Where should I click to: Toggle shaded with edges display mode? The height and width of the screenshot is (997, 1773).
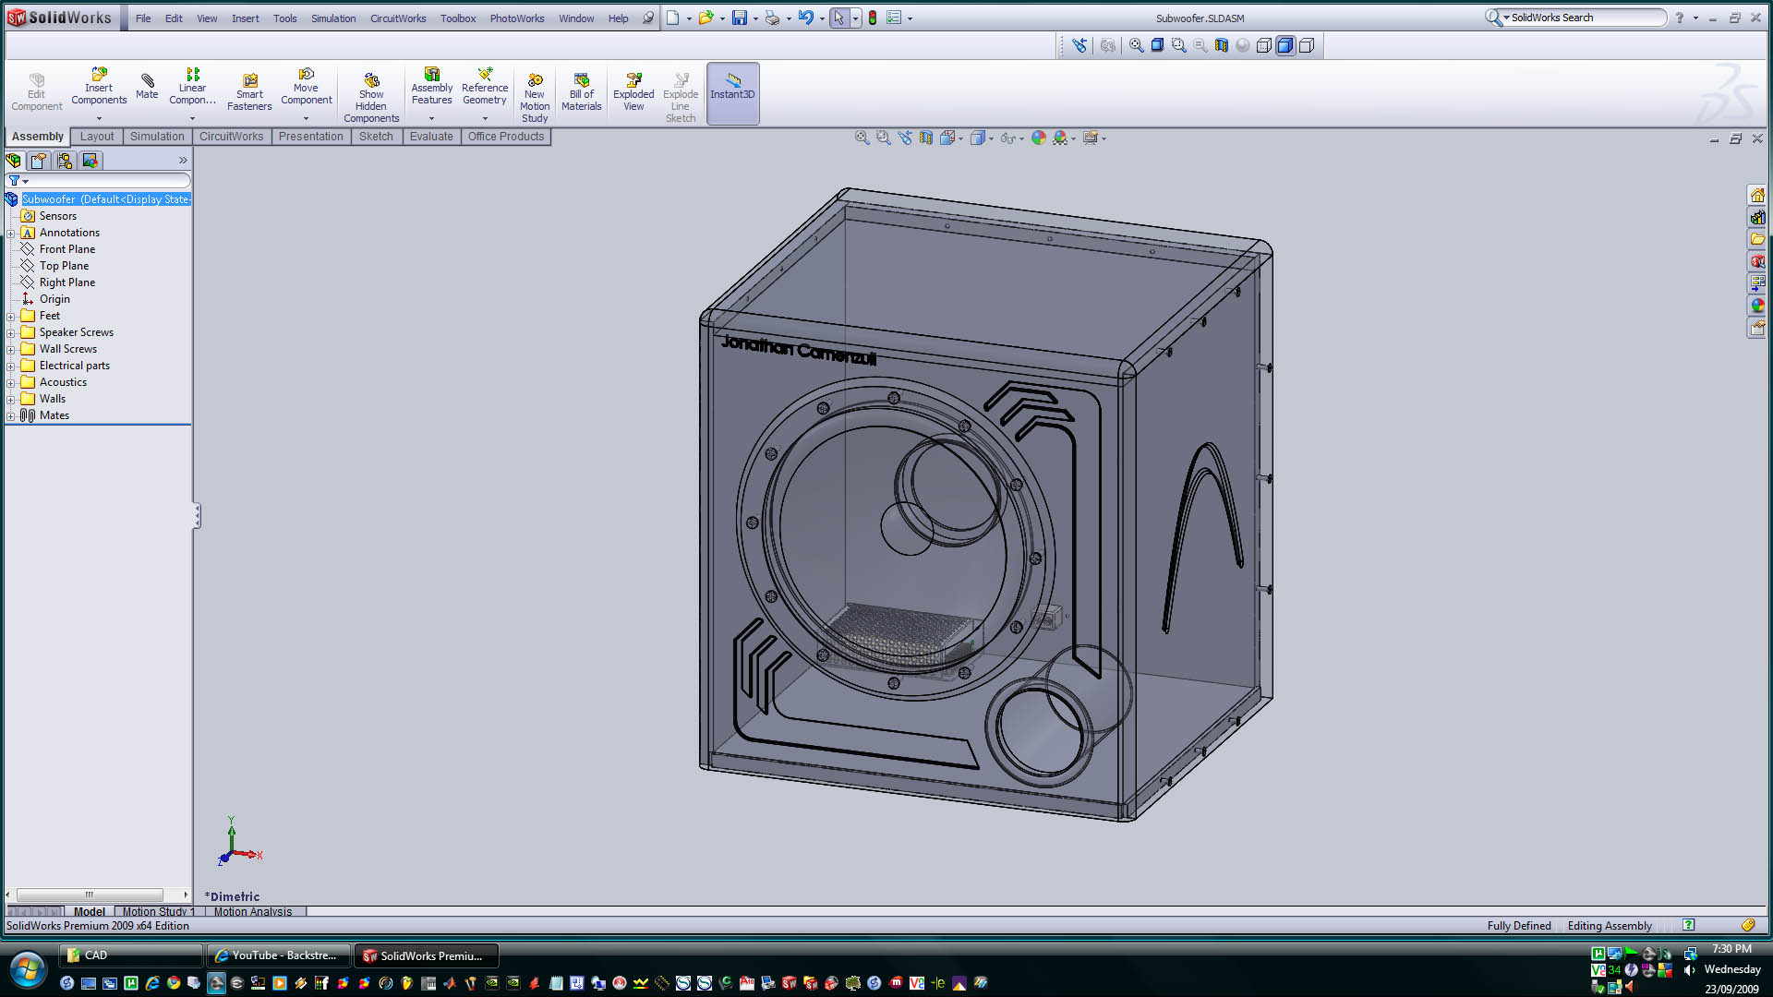point(1285,45)
